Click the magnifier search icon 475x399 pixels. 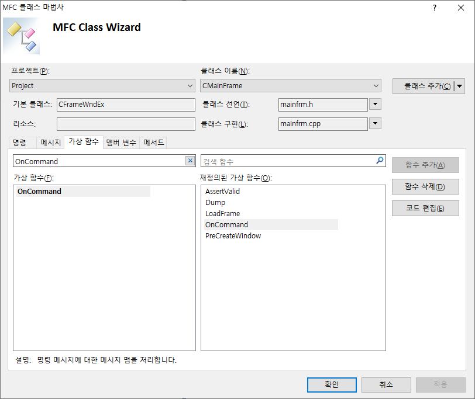[380, 160]
